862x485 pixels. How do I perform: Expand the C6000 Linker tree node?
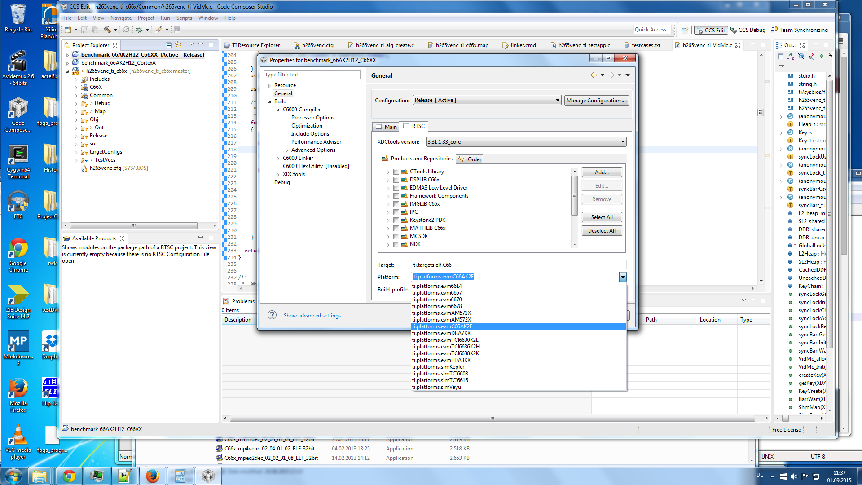tap(278, 158)
